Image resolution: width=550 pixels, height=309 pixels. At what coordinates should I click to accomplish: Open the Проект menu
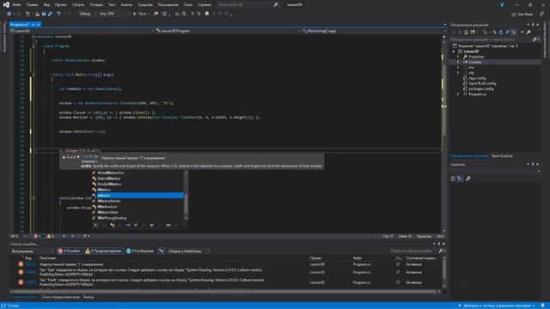coord(61,5)
